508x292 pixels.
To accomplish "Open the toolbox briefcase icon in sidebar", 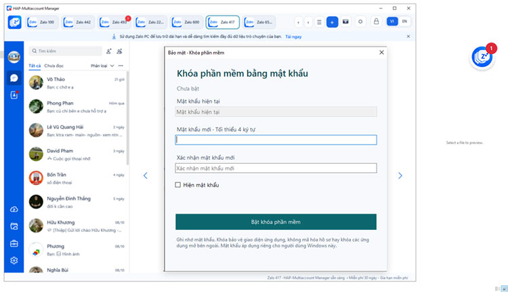I will point(14,243).
